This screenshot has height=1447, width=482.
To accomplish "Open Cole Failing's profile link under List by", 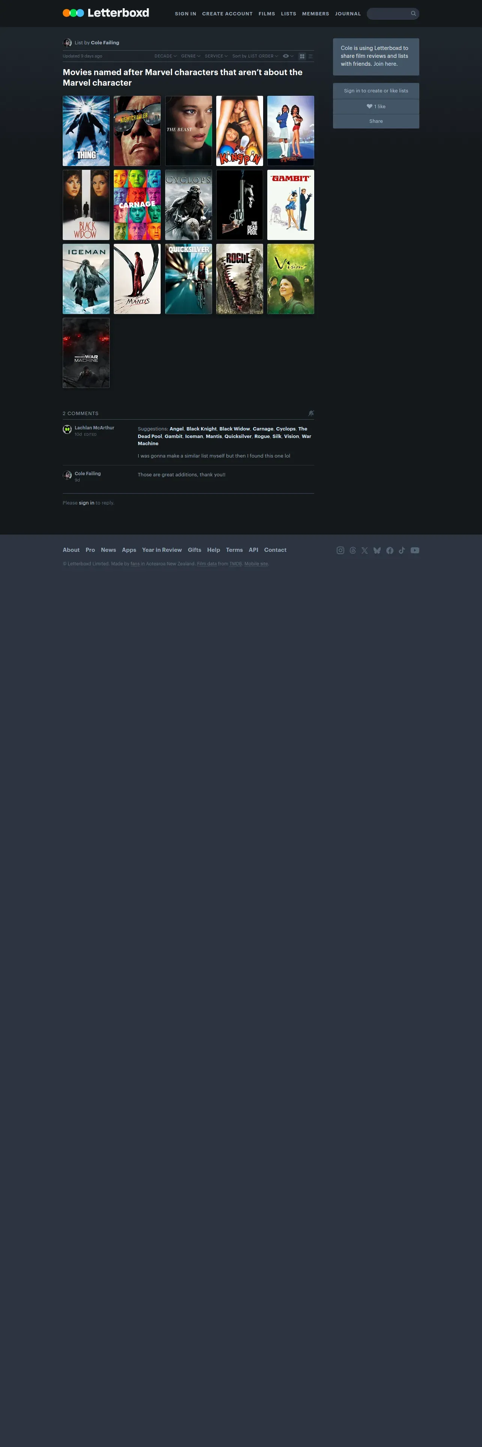I will 105,43.
